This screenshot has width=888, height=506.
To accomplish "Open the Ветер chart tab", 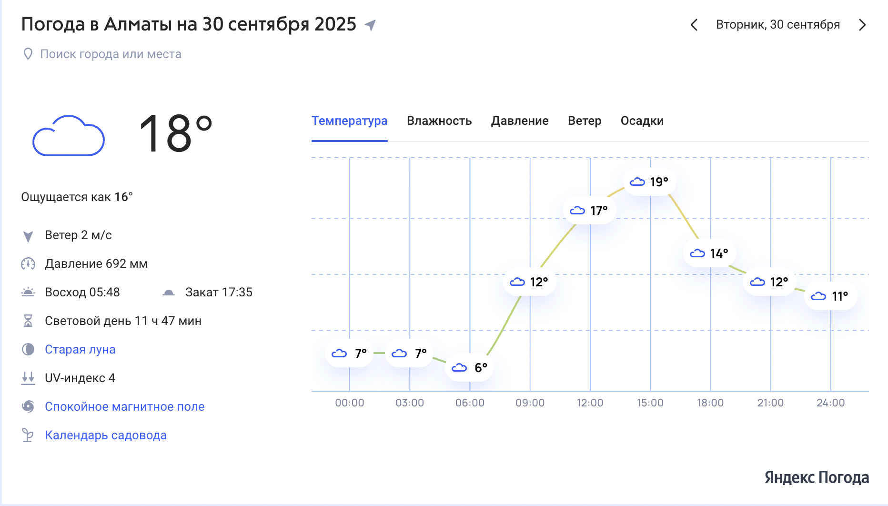I will tap(585, 121).
